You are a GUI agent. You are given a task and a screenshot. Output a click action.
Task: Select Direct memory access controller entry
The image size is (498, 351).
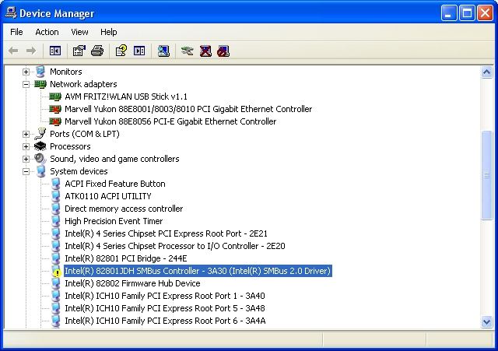coord(124,209)
